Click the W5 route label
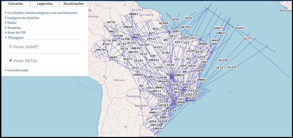This screenshot has width=293, height=138. point(141,86)
